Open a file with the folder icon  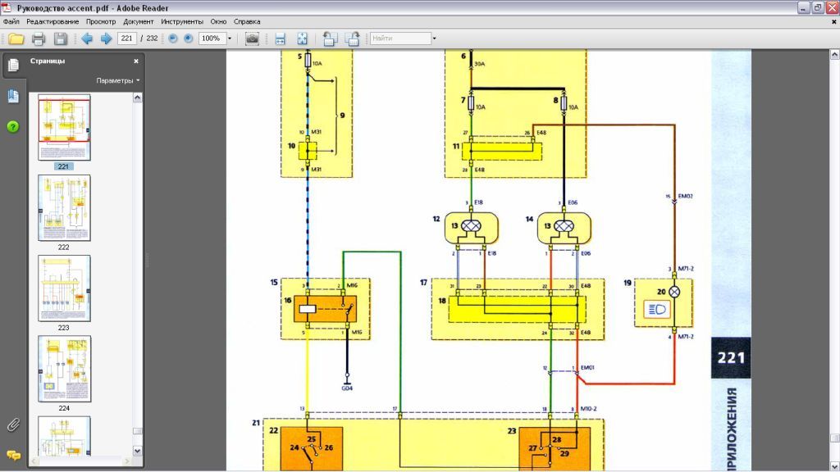(16, 39)
